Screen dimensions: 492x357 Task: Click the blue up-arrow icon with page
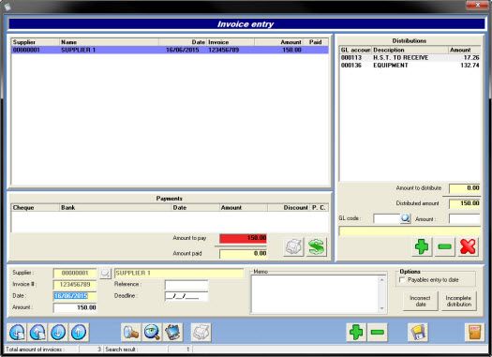pos(37,333)
